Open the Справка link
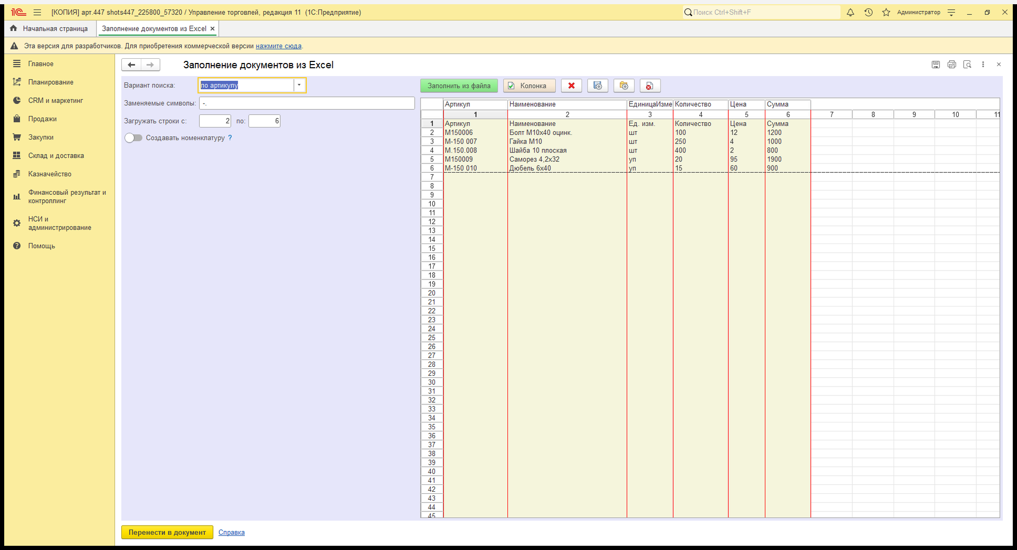 [x=231, y=533]
